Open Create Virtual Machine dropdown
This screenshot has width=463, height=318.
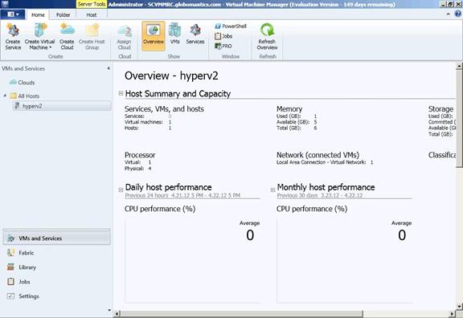[x=40, y=36]
